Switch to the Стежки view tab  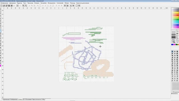coord(20,100)
